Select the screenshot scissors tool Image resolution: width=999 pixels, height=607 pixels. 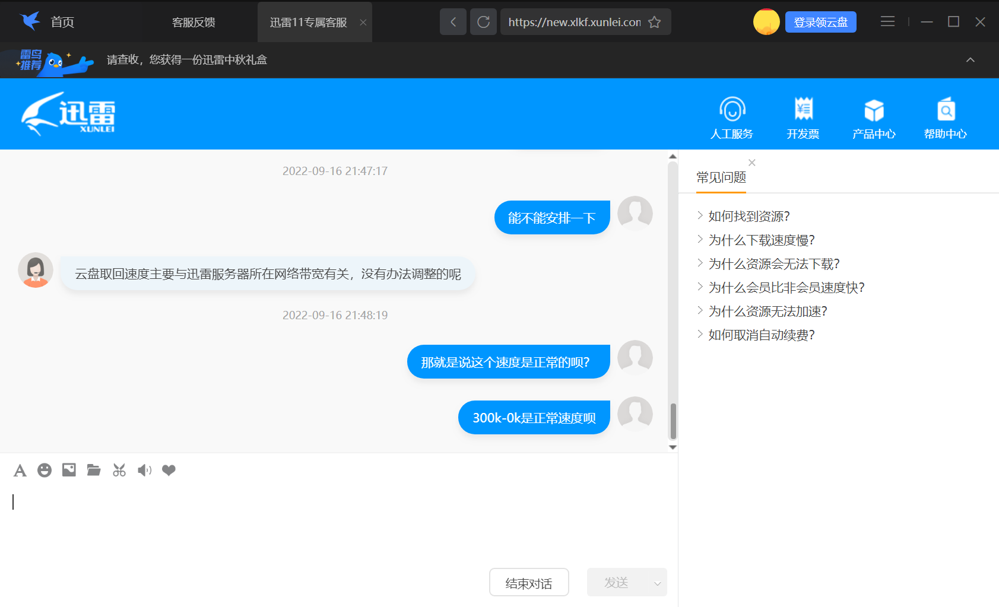[119, 470]
